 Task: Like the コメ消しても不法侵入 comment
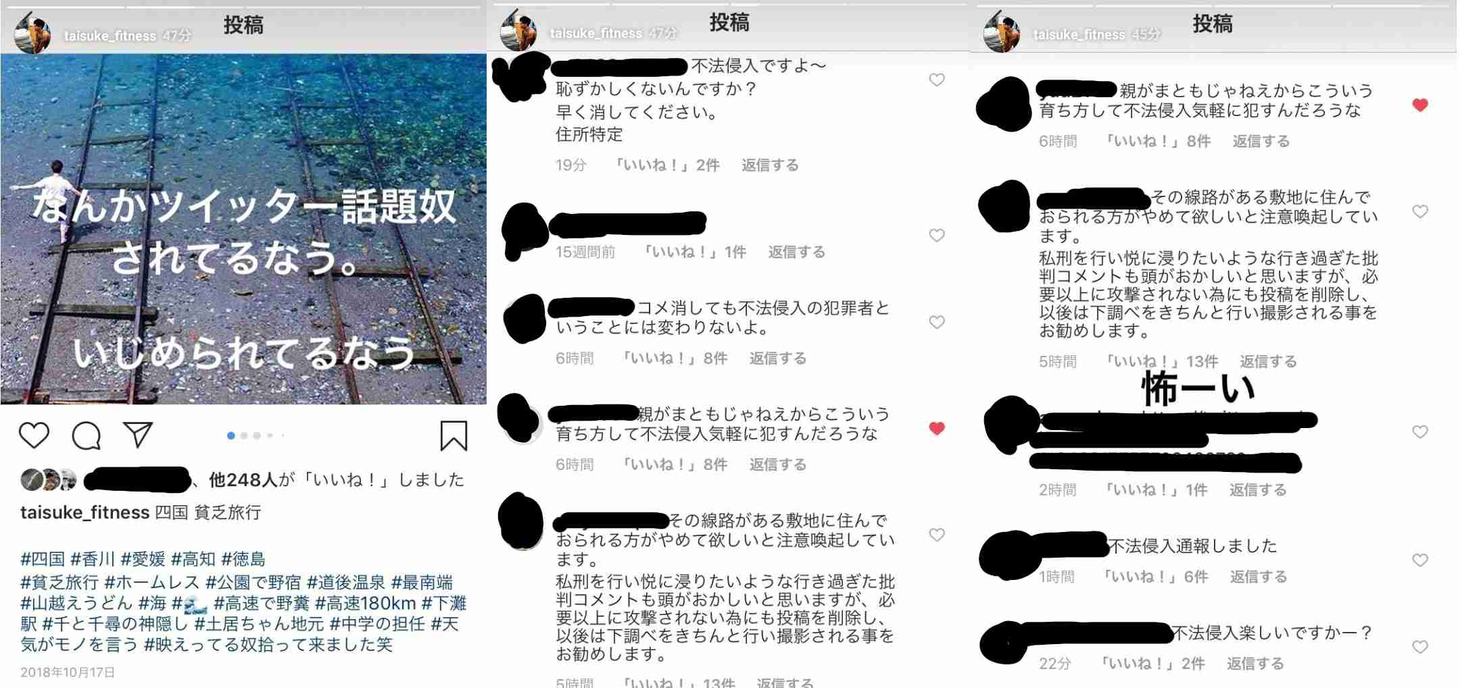pyautogui.click(x=937, y=322)
